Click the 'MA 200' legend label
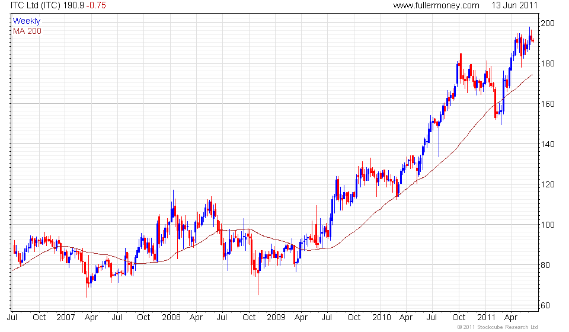Viewport: 569px width, 332px height. click(x=27, y=31)
